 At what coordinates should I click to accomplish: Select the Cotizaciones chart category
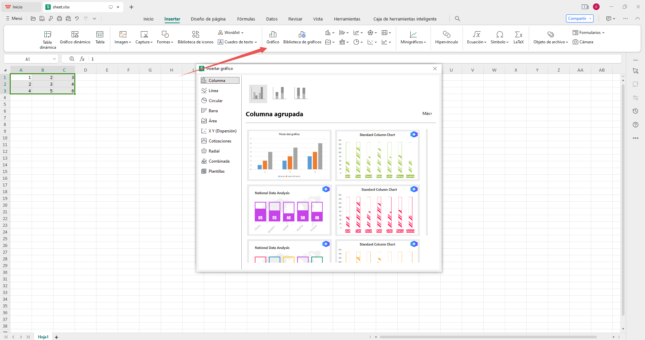tap(220, 141)
